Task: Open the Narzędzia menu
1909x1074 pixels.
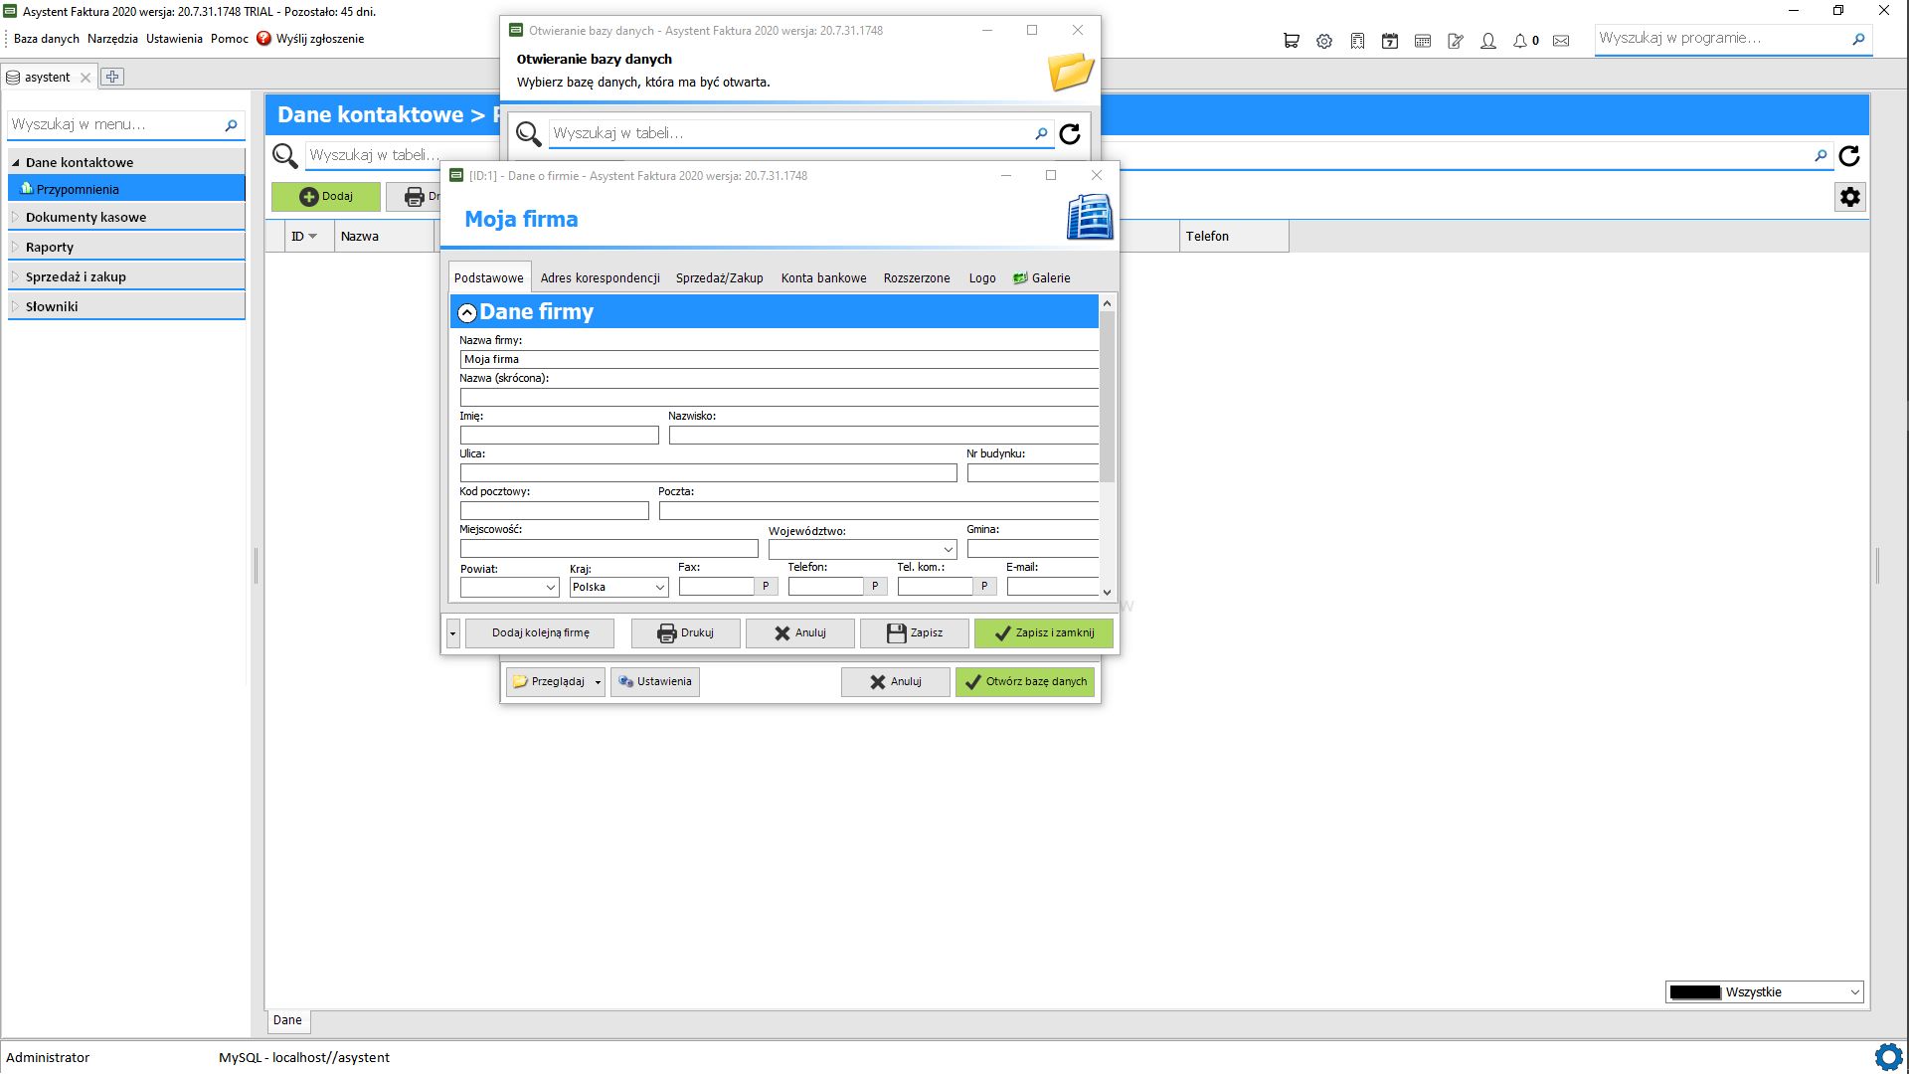Action: pos(112,39)
